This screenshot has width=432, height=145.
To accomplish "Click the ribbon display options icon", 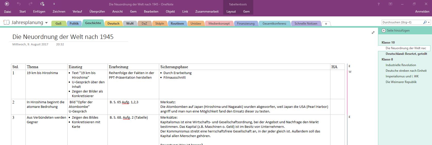I will tap(390, 4).
